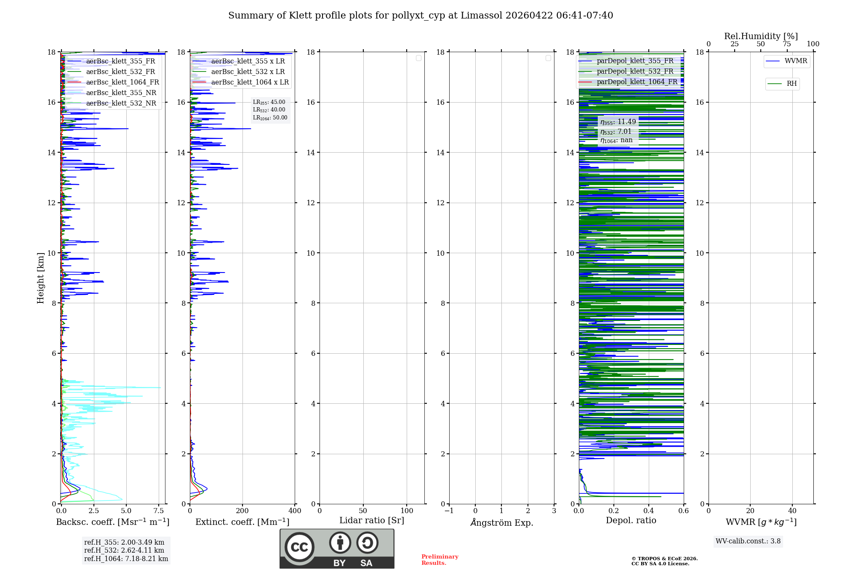Click the Rel.Humidity [%] top axis label
This screenshot has width=842, height=572.
click(761, 36)
